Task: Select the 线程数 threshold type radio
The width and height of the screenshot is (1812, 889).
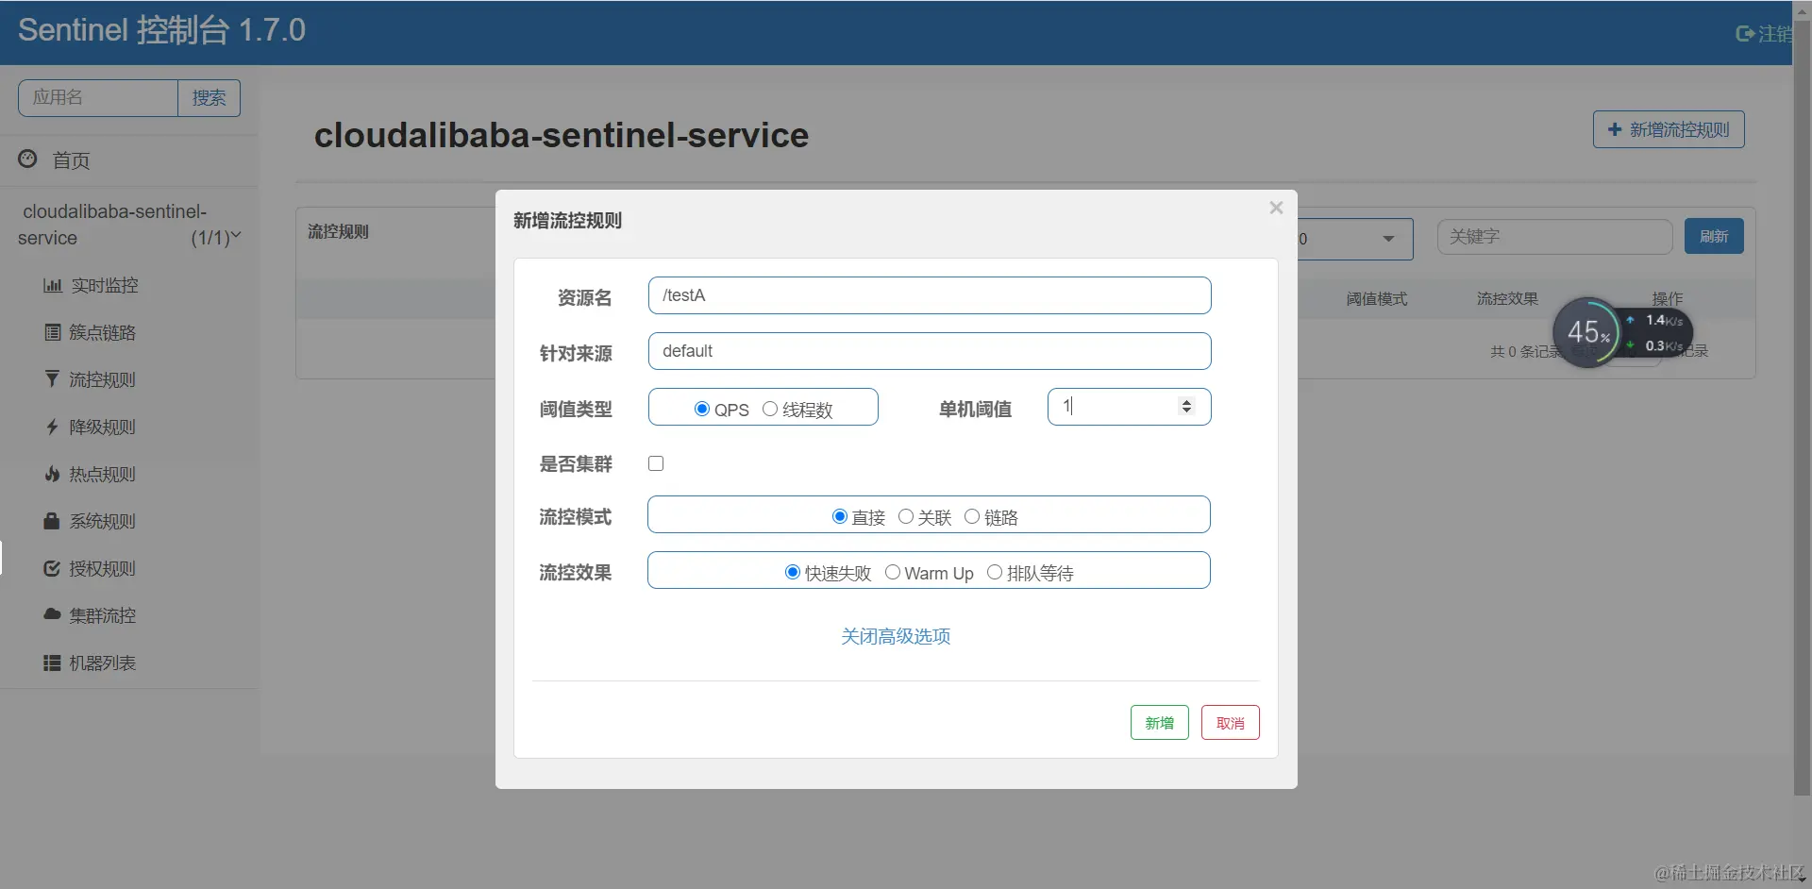Action: click(770, 410)
